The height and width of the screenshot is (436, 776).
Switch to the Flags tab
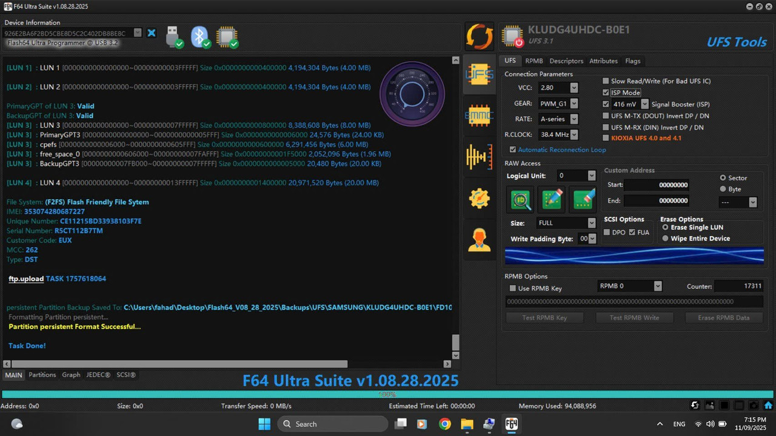click(x=633, y=61)
